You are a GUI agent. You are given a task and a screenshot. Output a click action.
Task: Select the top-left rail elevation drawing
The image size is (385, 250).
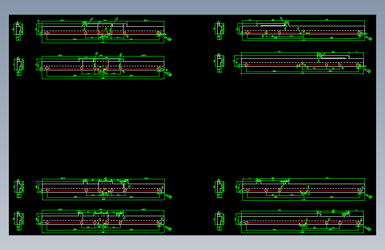tap(103, 31)
